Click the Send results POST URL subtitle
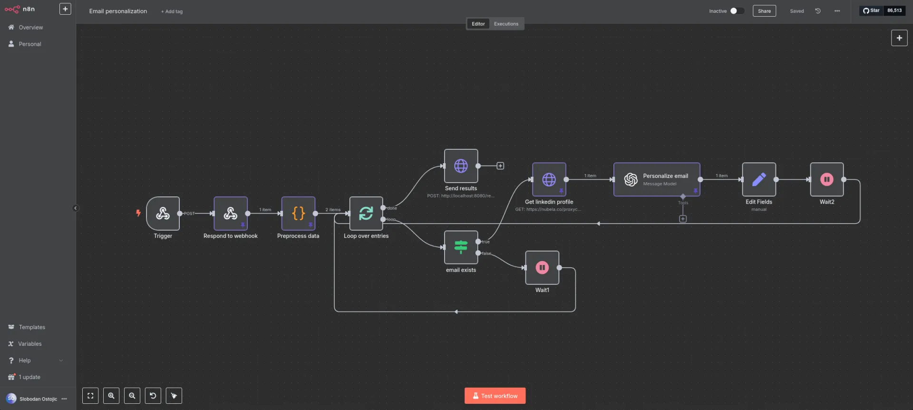Viewport: 913px width, 410px height. tap(461, 196)
